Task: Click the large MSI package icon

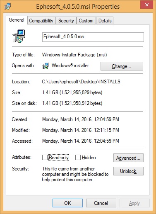Action: click(19, 36)
